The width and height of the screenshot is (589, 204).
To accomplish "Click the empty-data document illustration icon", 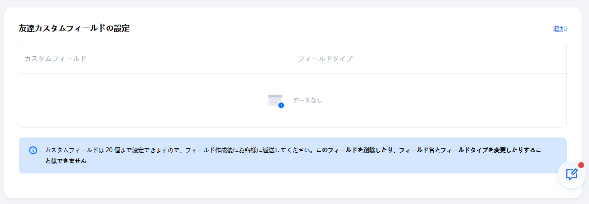I will tap(274, 100).
